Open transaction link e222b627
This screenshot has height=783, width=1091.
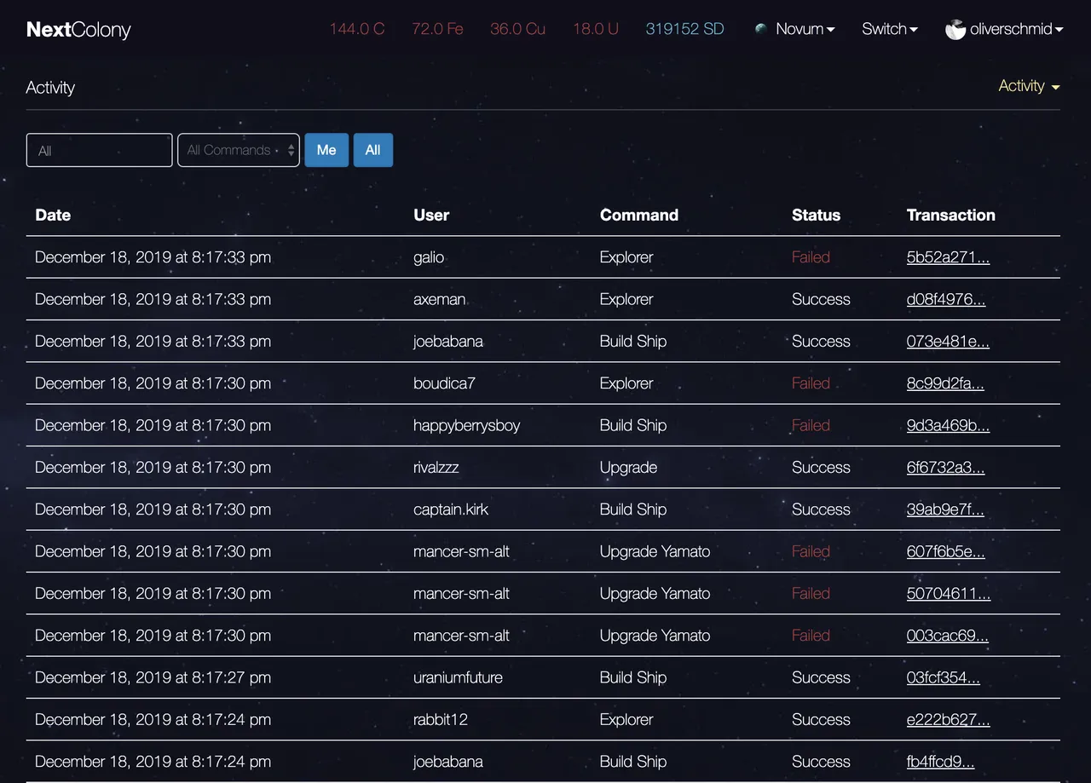click(x=948, y=719)
